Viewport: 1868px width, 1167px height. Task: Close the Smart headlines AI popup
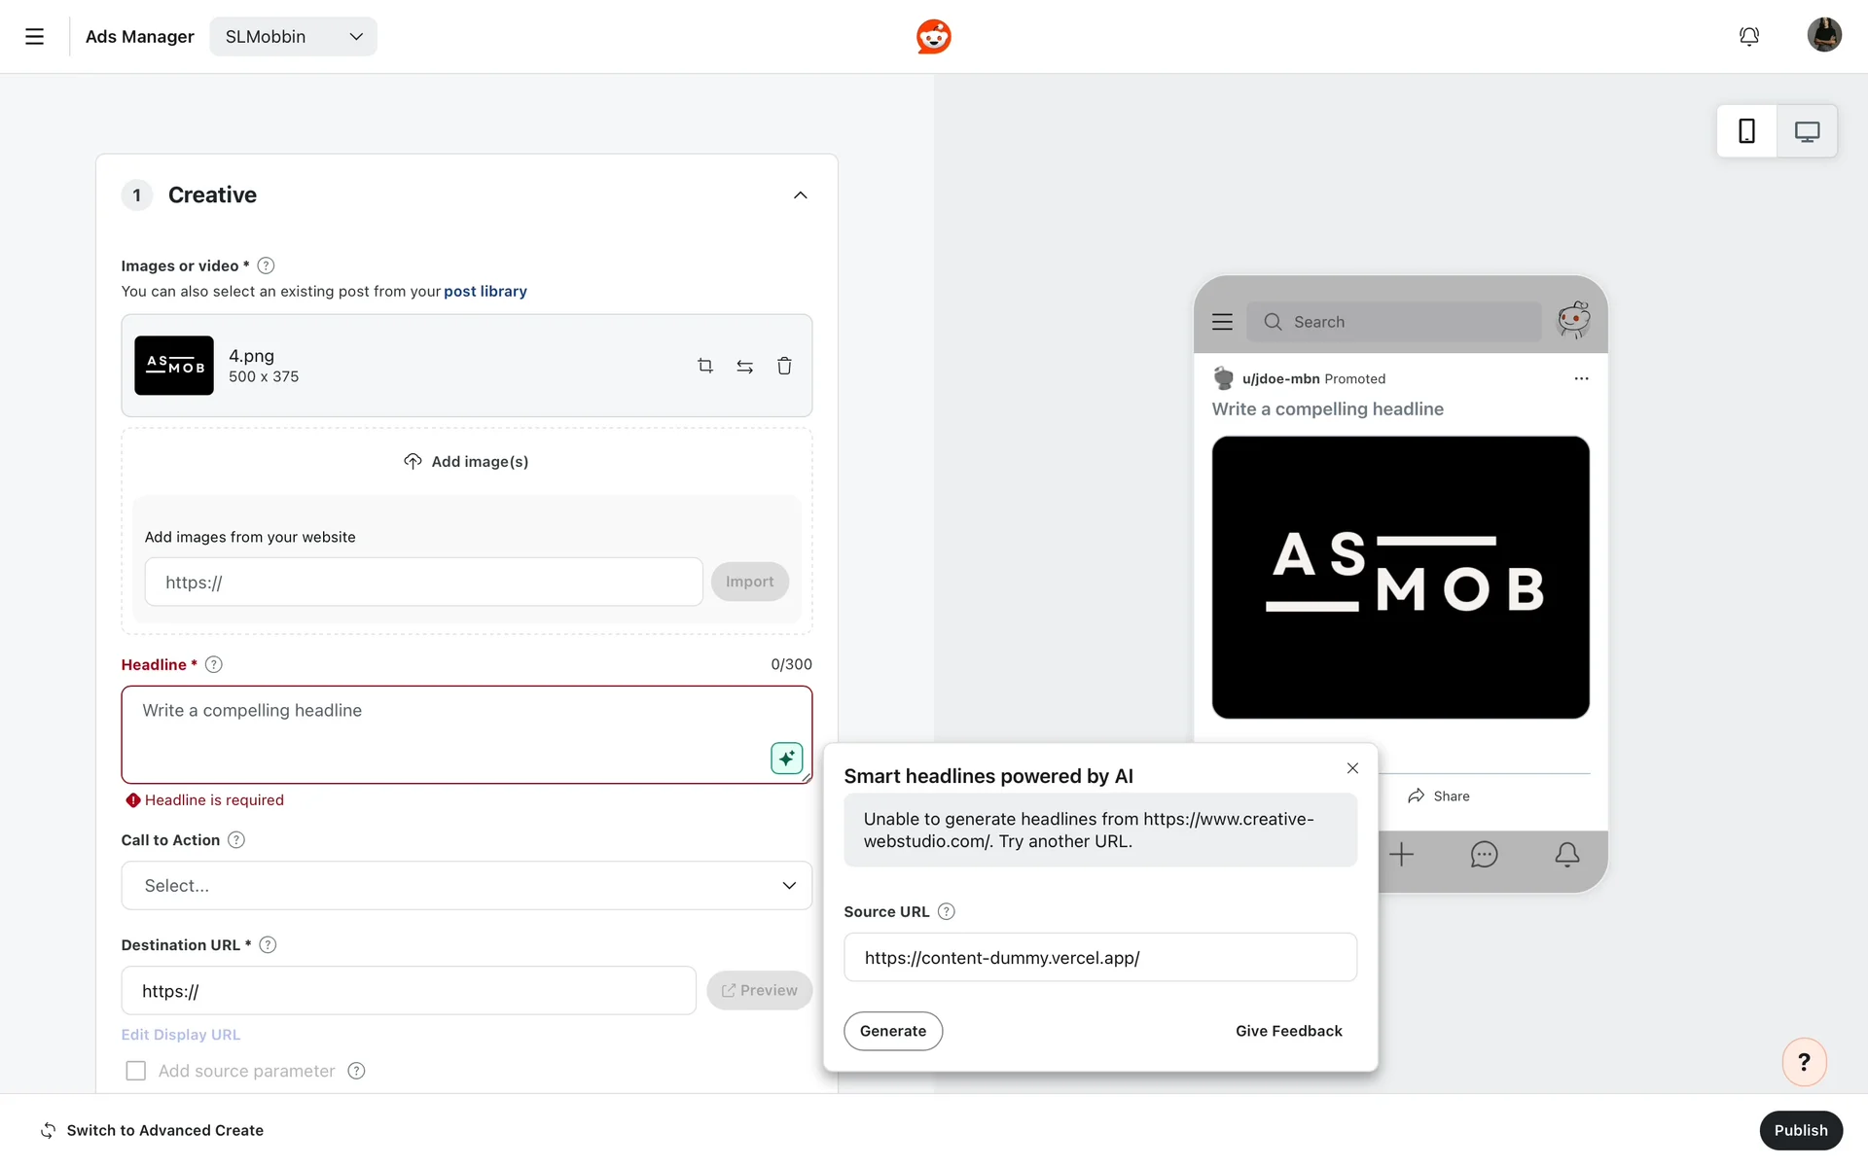click(x=1352, y=768)
